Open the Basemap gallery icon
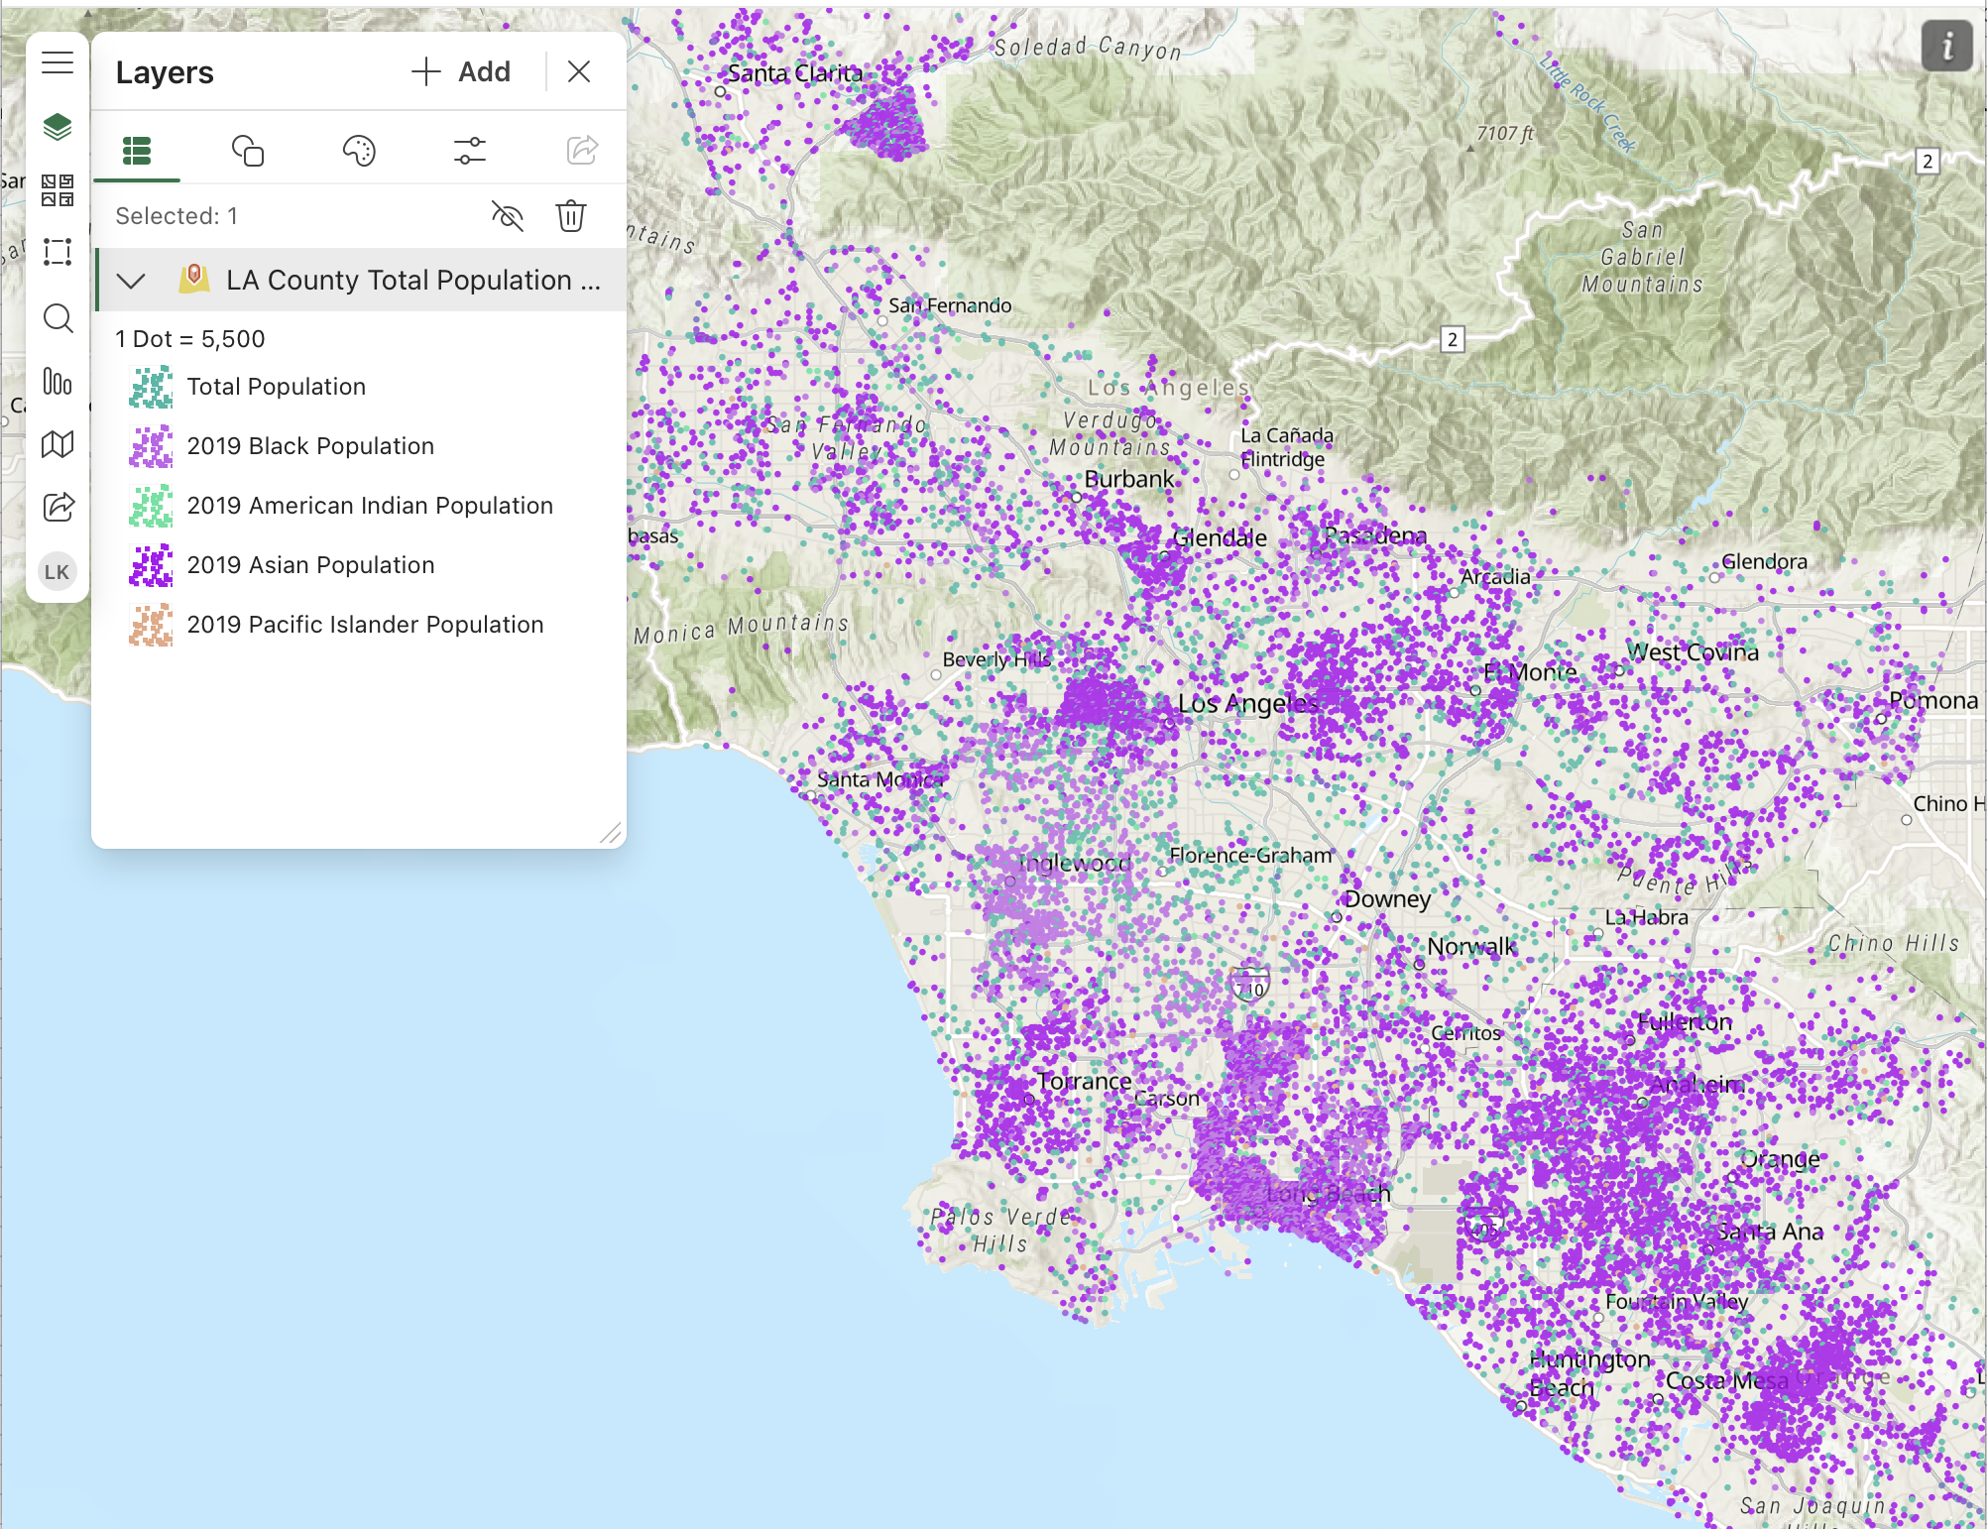Viewport: 1987px width, 1529px height. tap(58, 188)
